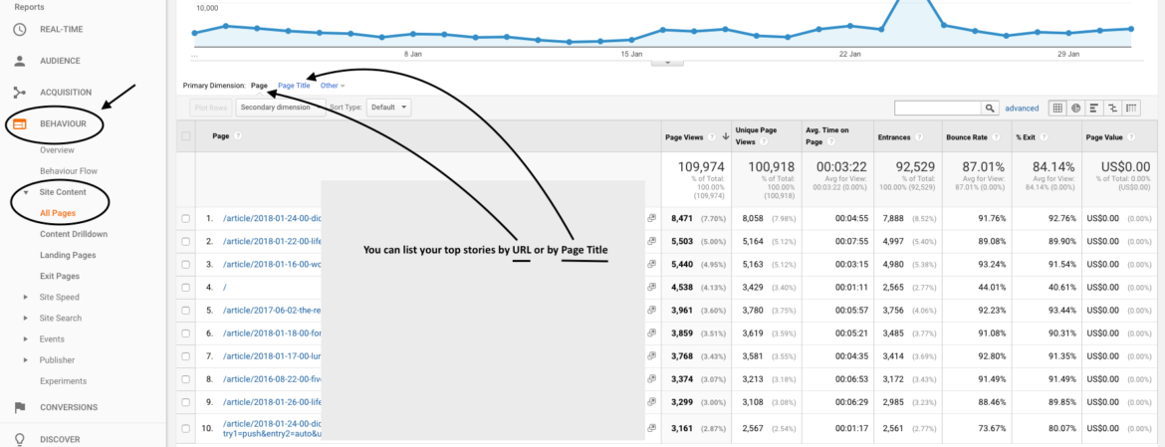Switch to the performance bar view
Viewport: 1165px width, 447px height.
tap(1093, 109)
